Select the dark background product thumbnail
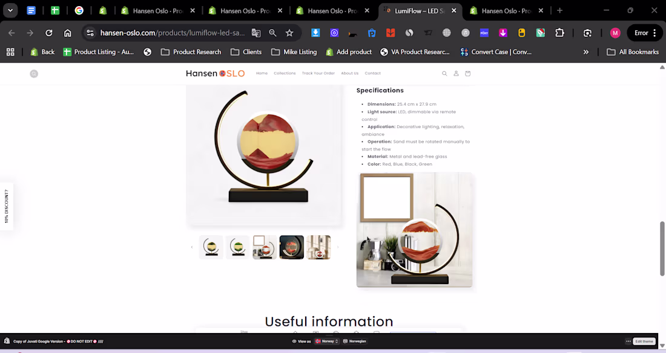This screenshot has height=353, width=666. pyautogui.click(x=291, y=247)
